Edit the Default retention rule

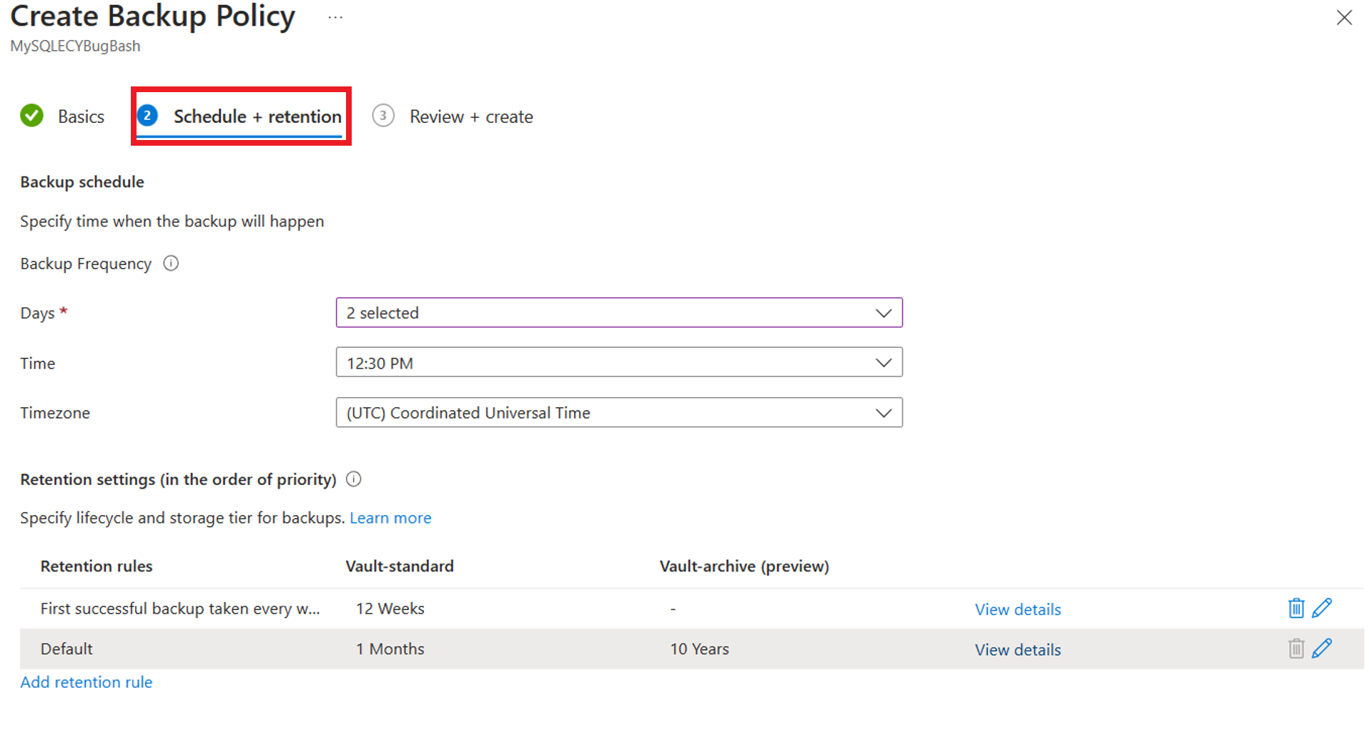tap(1322, 648)
